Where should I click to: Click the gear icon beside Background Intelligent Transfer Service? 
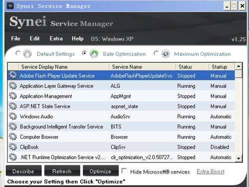(13, 127)
